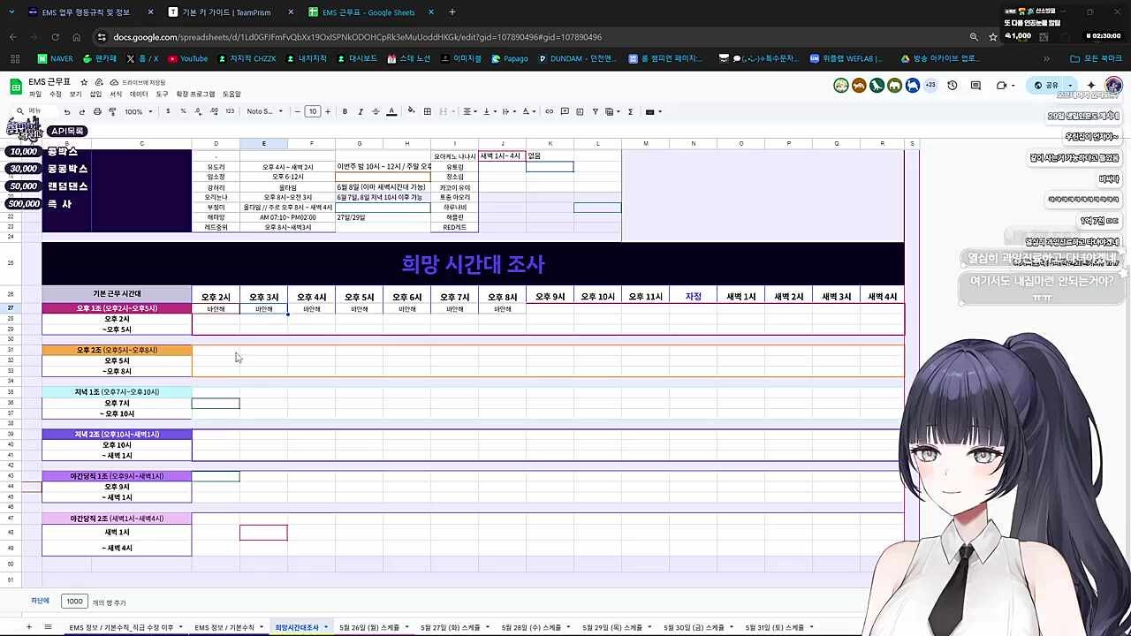Screen dimensions: 1131x636
Task: Increase font size with plus button
Action: [328, 112]
